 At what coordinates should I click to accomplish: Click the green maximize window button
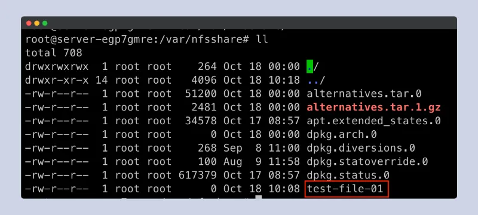(x=45, y=23)
